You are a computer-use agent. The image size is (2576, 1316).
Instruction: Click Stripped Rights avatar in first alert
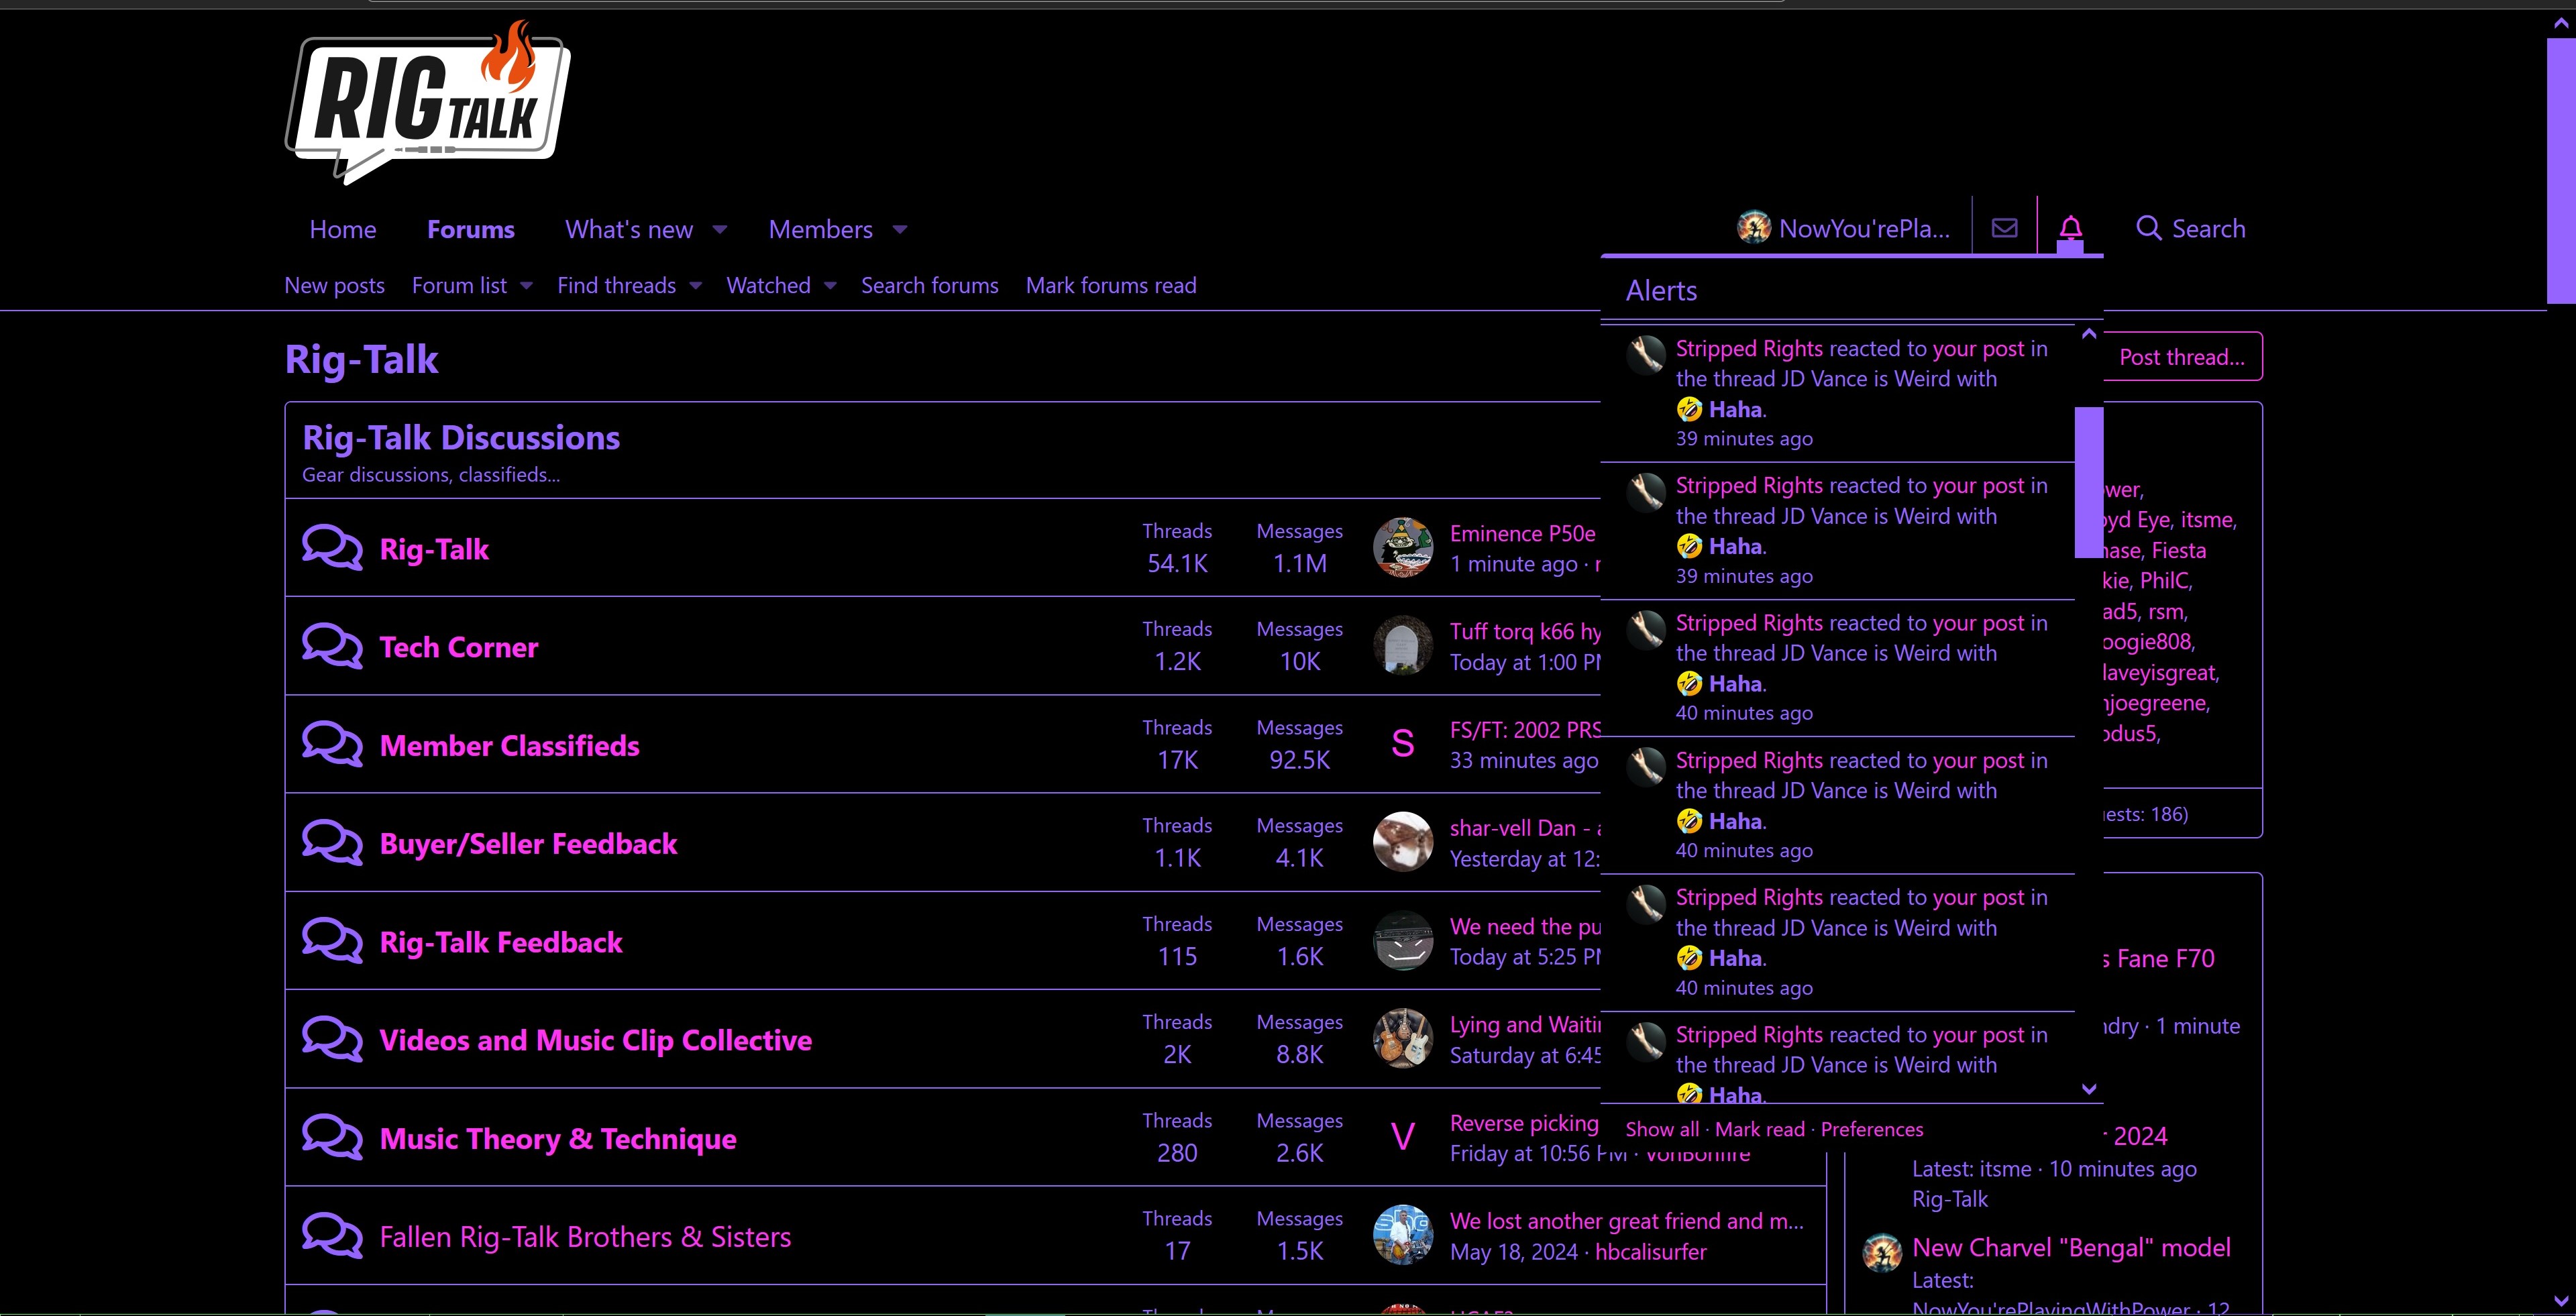[1646, 354]
